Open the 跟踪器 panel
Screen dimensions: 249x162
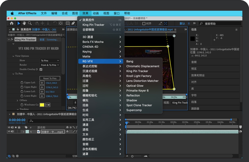click(195, 109)
